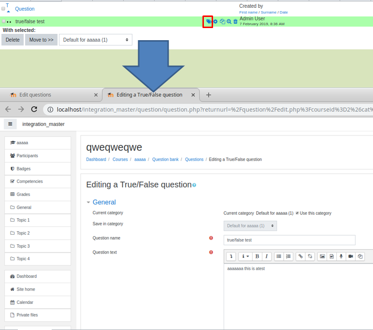Open Grades in the sidebar
Image resolution: width=373 pixels, height=330 pixels.
(38, 195)
